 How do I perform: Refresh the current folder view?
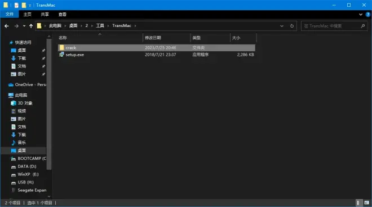point(292,26)
